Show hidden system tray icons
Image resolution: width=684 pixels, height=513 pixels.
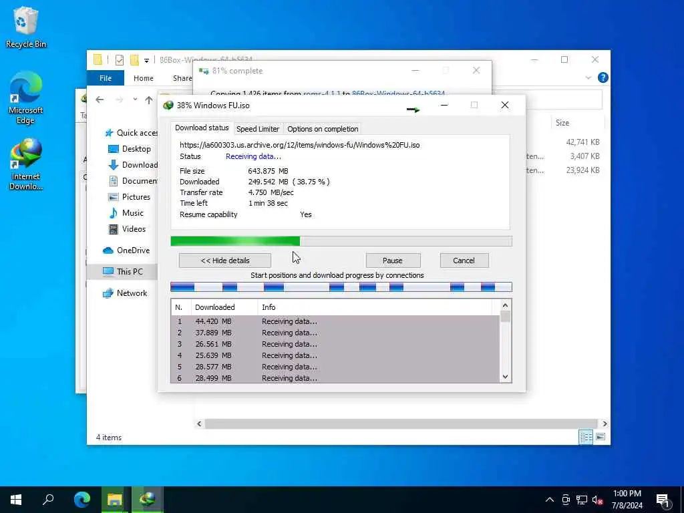click(550, 500)
